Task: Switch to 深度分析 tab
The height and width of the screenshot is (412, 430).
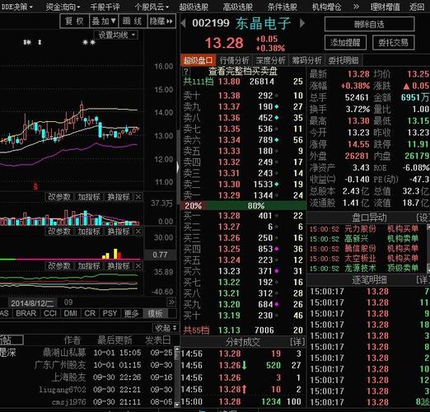Action: pyautogui.click(x=270, y=60)
